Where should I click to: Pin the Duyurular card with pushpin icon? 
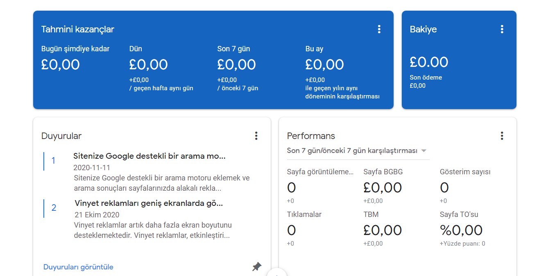(x=256, y=267)
